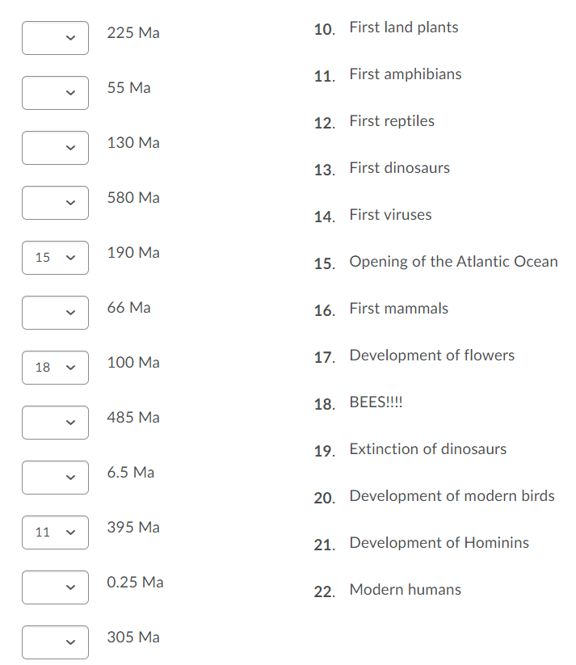
Task: Open the dropdown next to 0.25 Ma
Action: 55,587
